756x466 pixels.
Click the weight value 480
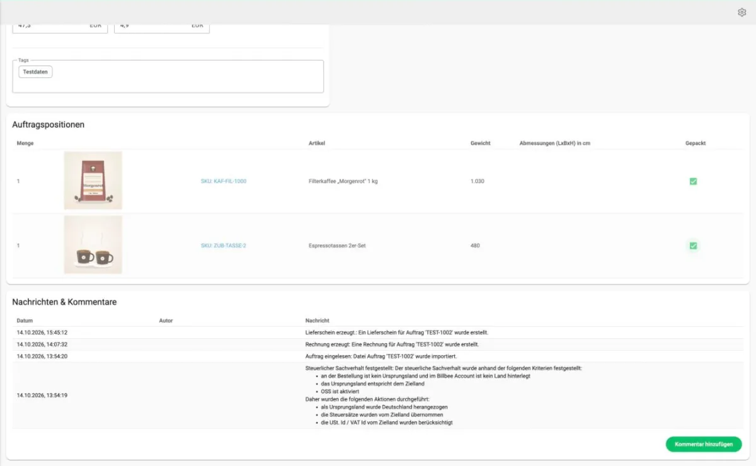pos(475,246)
